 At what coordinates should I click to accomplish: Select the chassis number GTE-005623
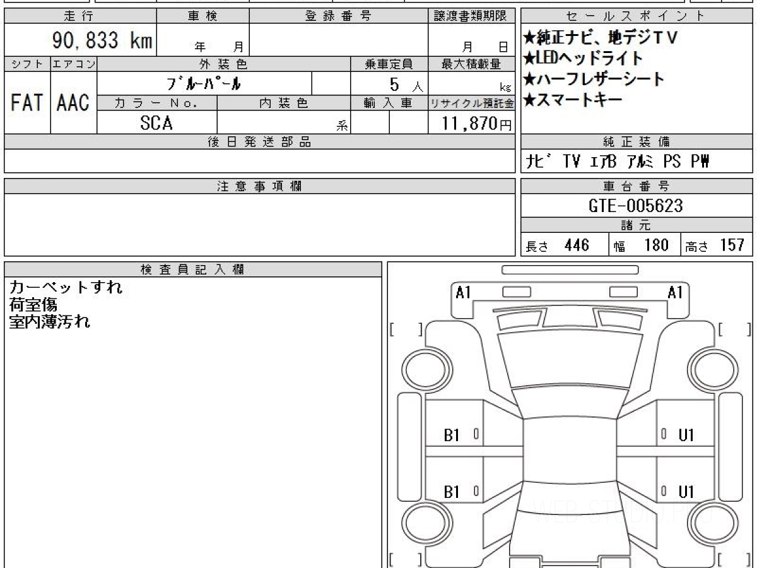[636, 206]
